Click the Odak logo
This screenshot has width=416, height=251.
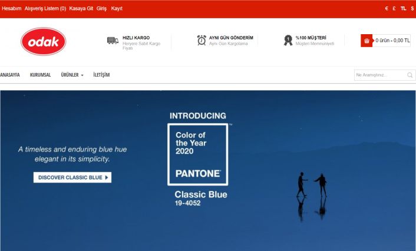pyautogui.click(x=43, y=41)
